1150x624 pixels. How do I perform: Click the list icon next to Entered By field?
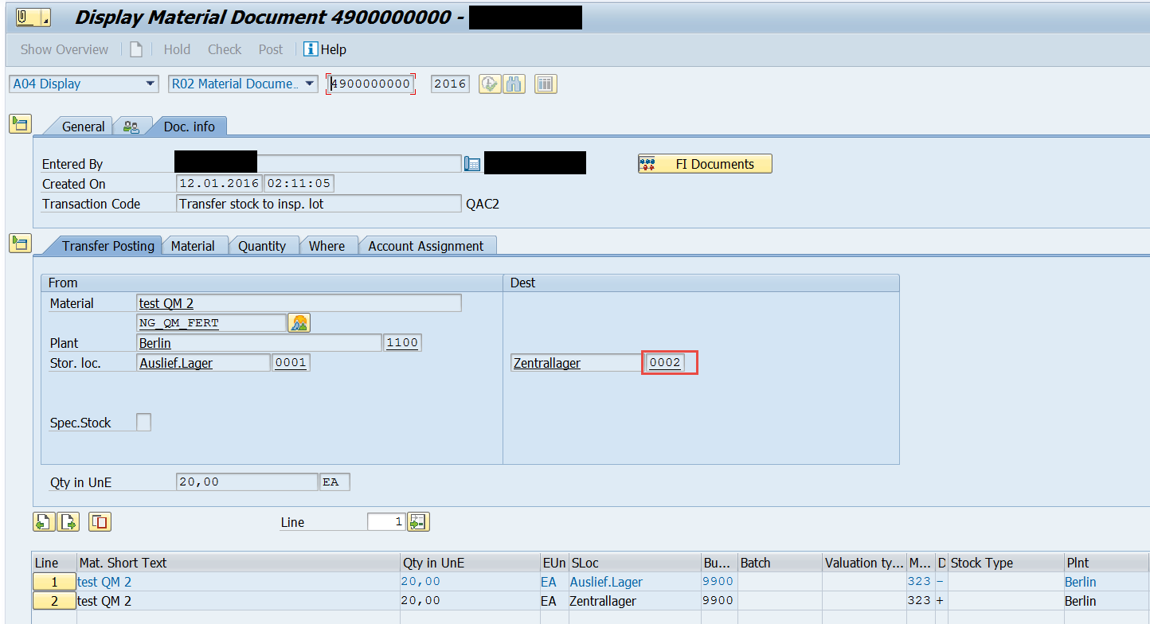click(472, 163)
